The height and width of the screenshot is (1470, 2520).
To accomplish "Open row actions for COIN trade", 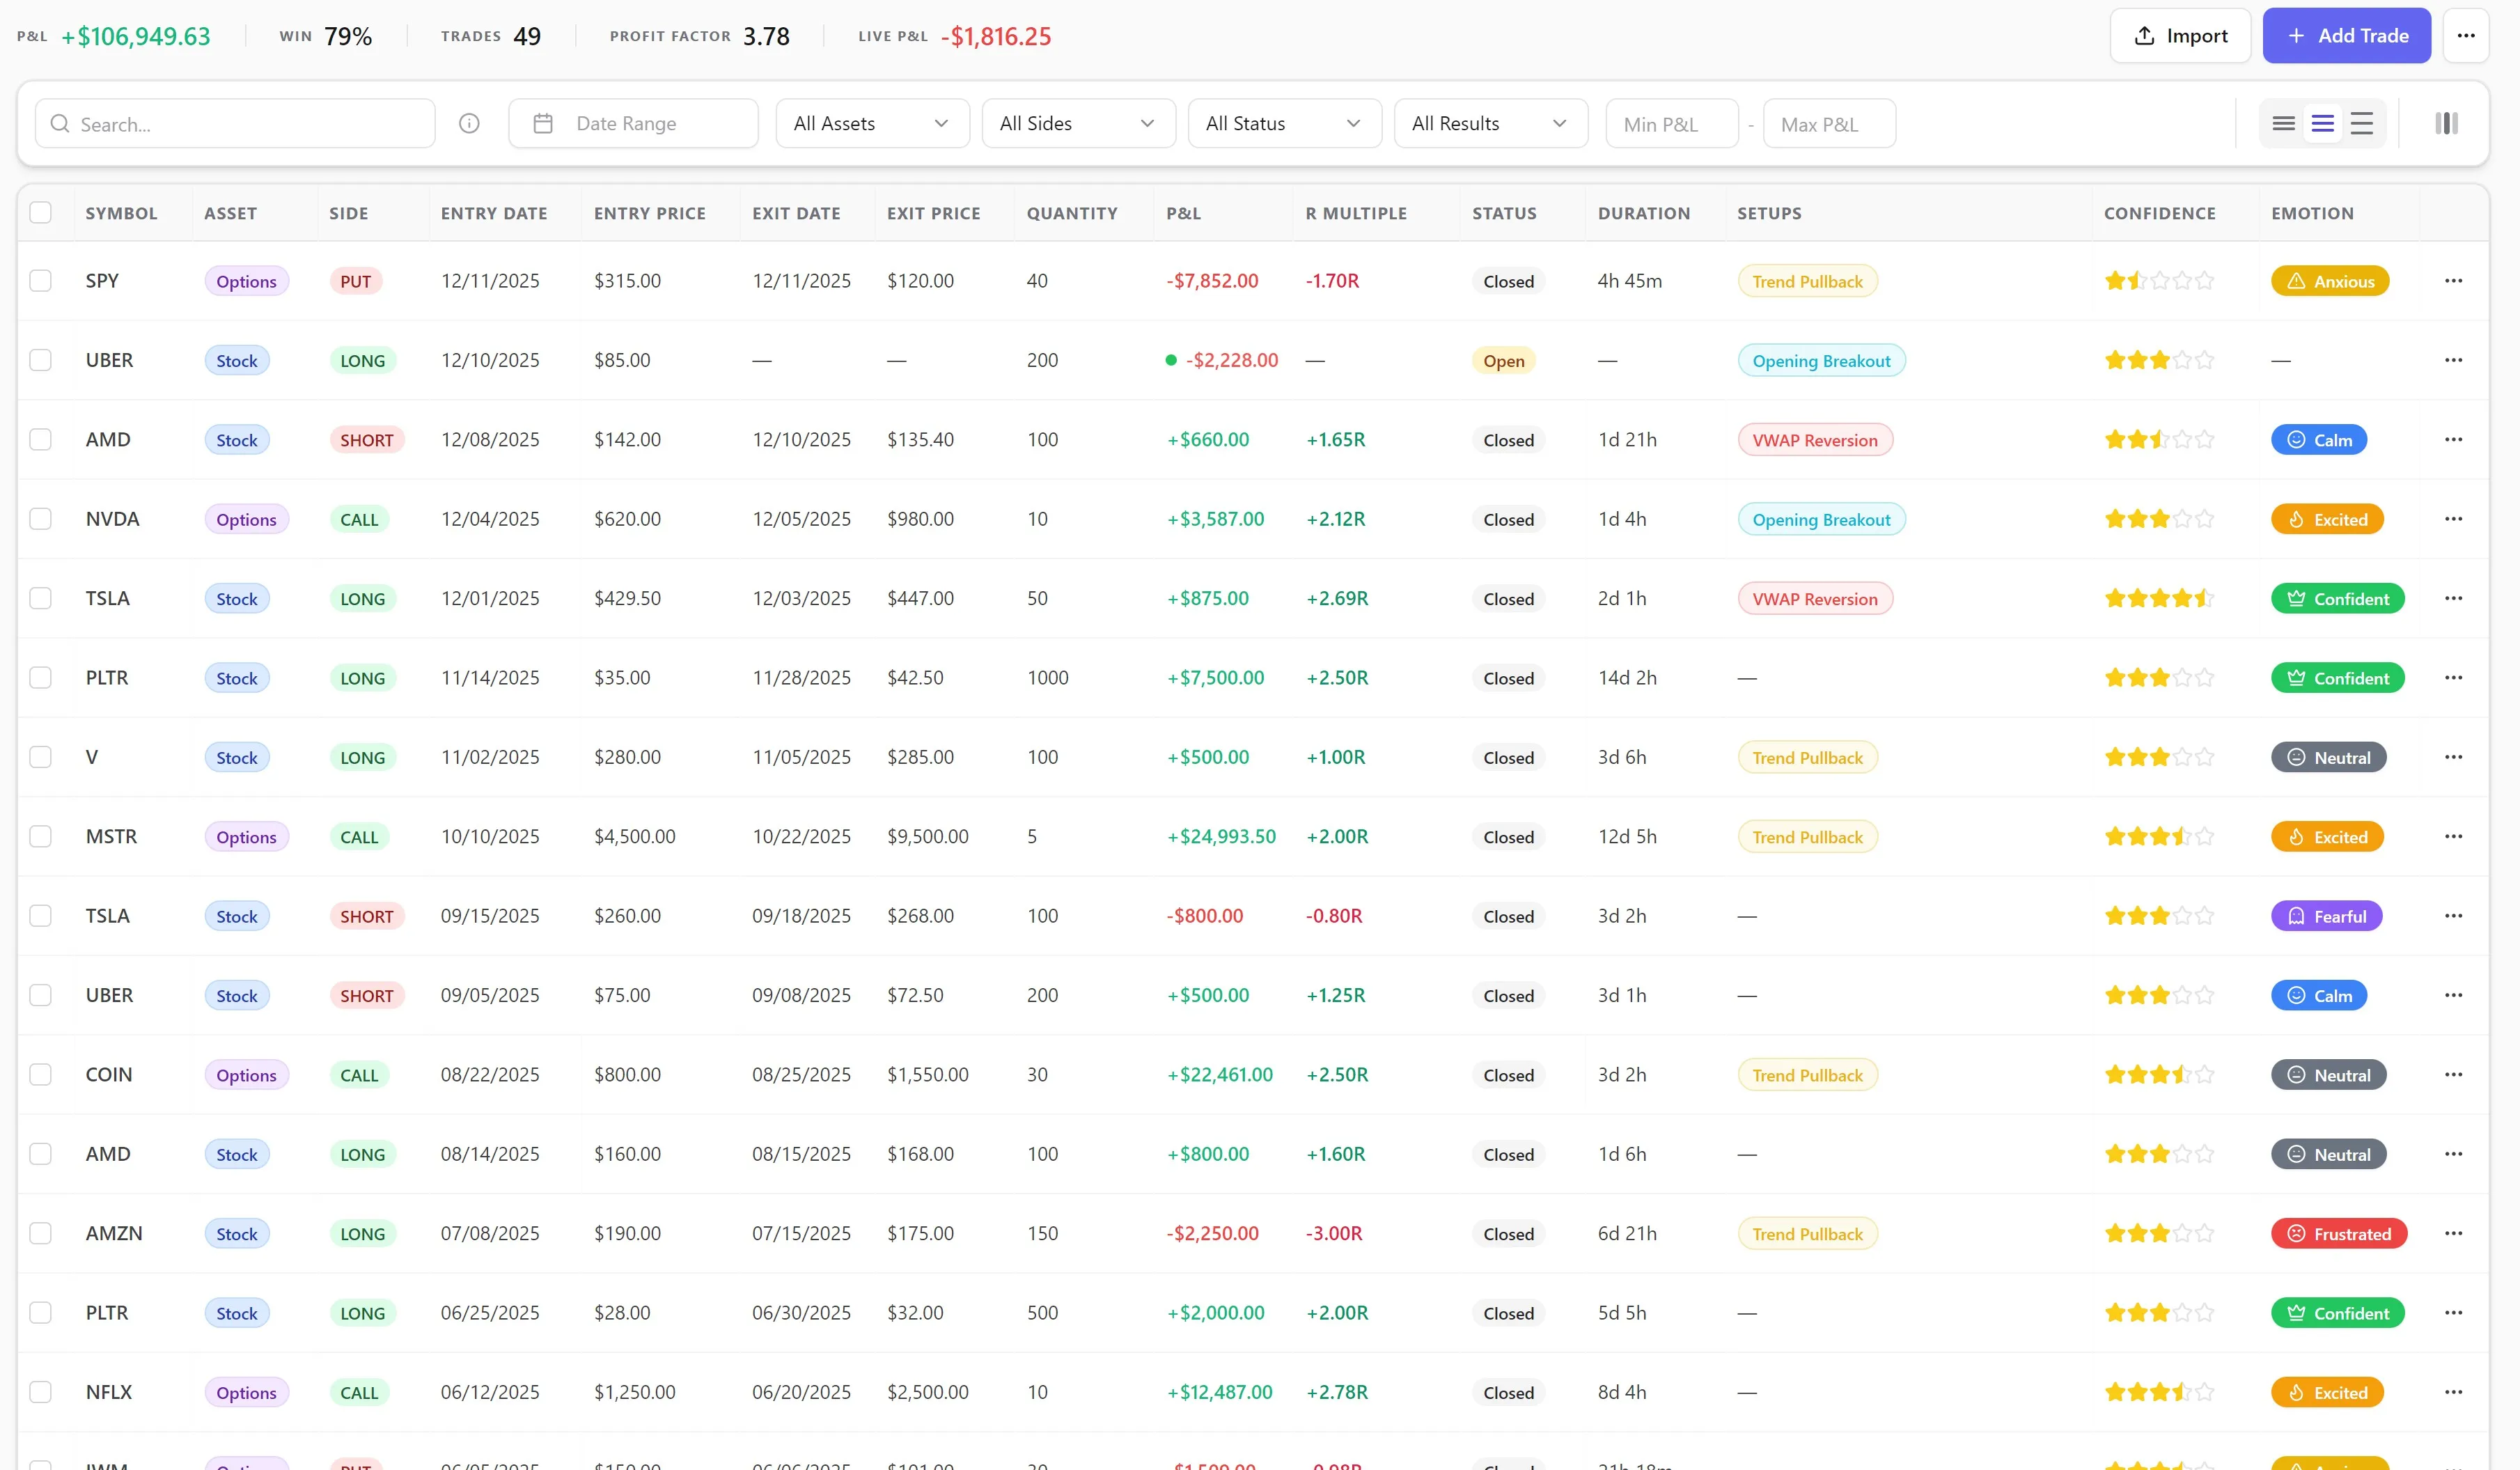I will point(2452,1075).
